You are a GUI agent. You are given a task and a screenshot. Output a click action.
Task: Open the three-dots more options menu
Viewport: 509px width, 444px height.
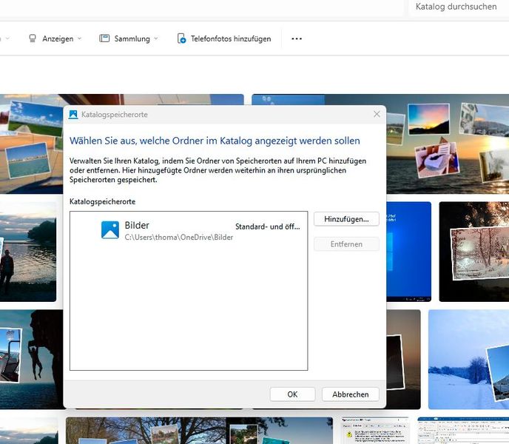[297, 38]
